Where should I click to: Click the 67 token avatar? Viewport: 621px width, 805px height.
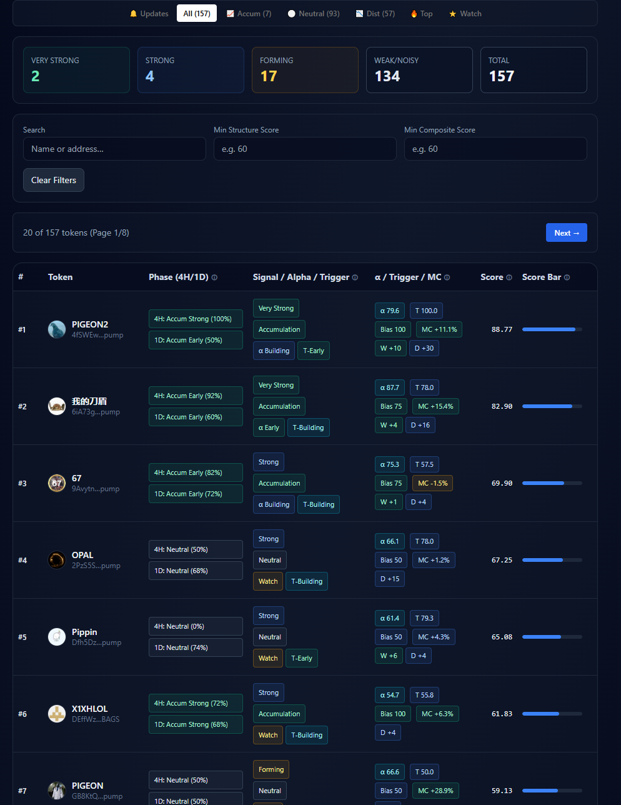(57, 483)
